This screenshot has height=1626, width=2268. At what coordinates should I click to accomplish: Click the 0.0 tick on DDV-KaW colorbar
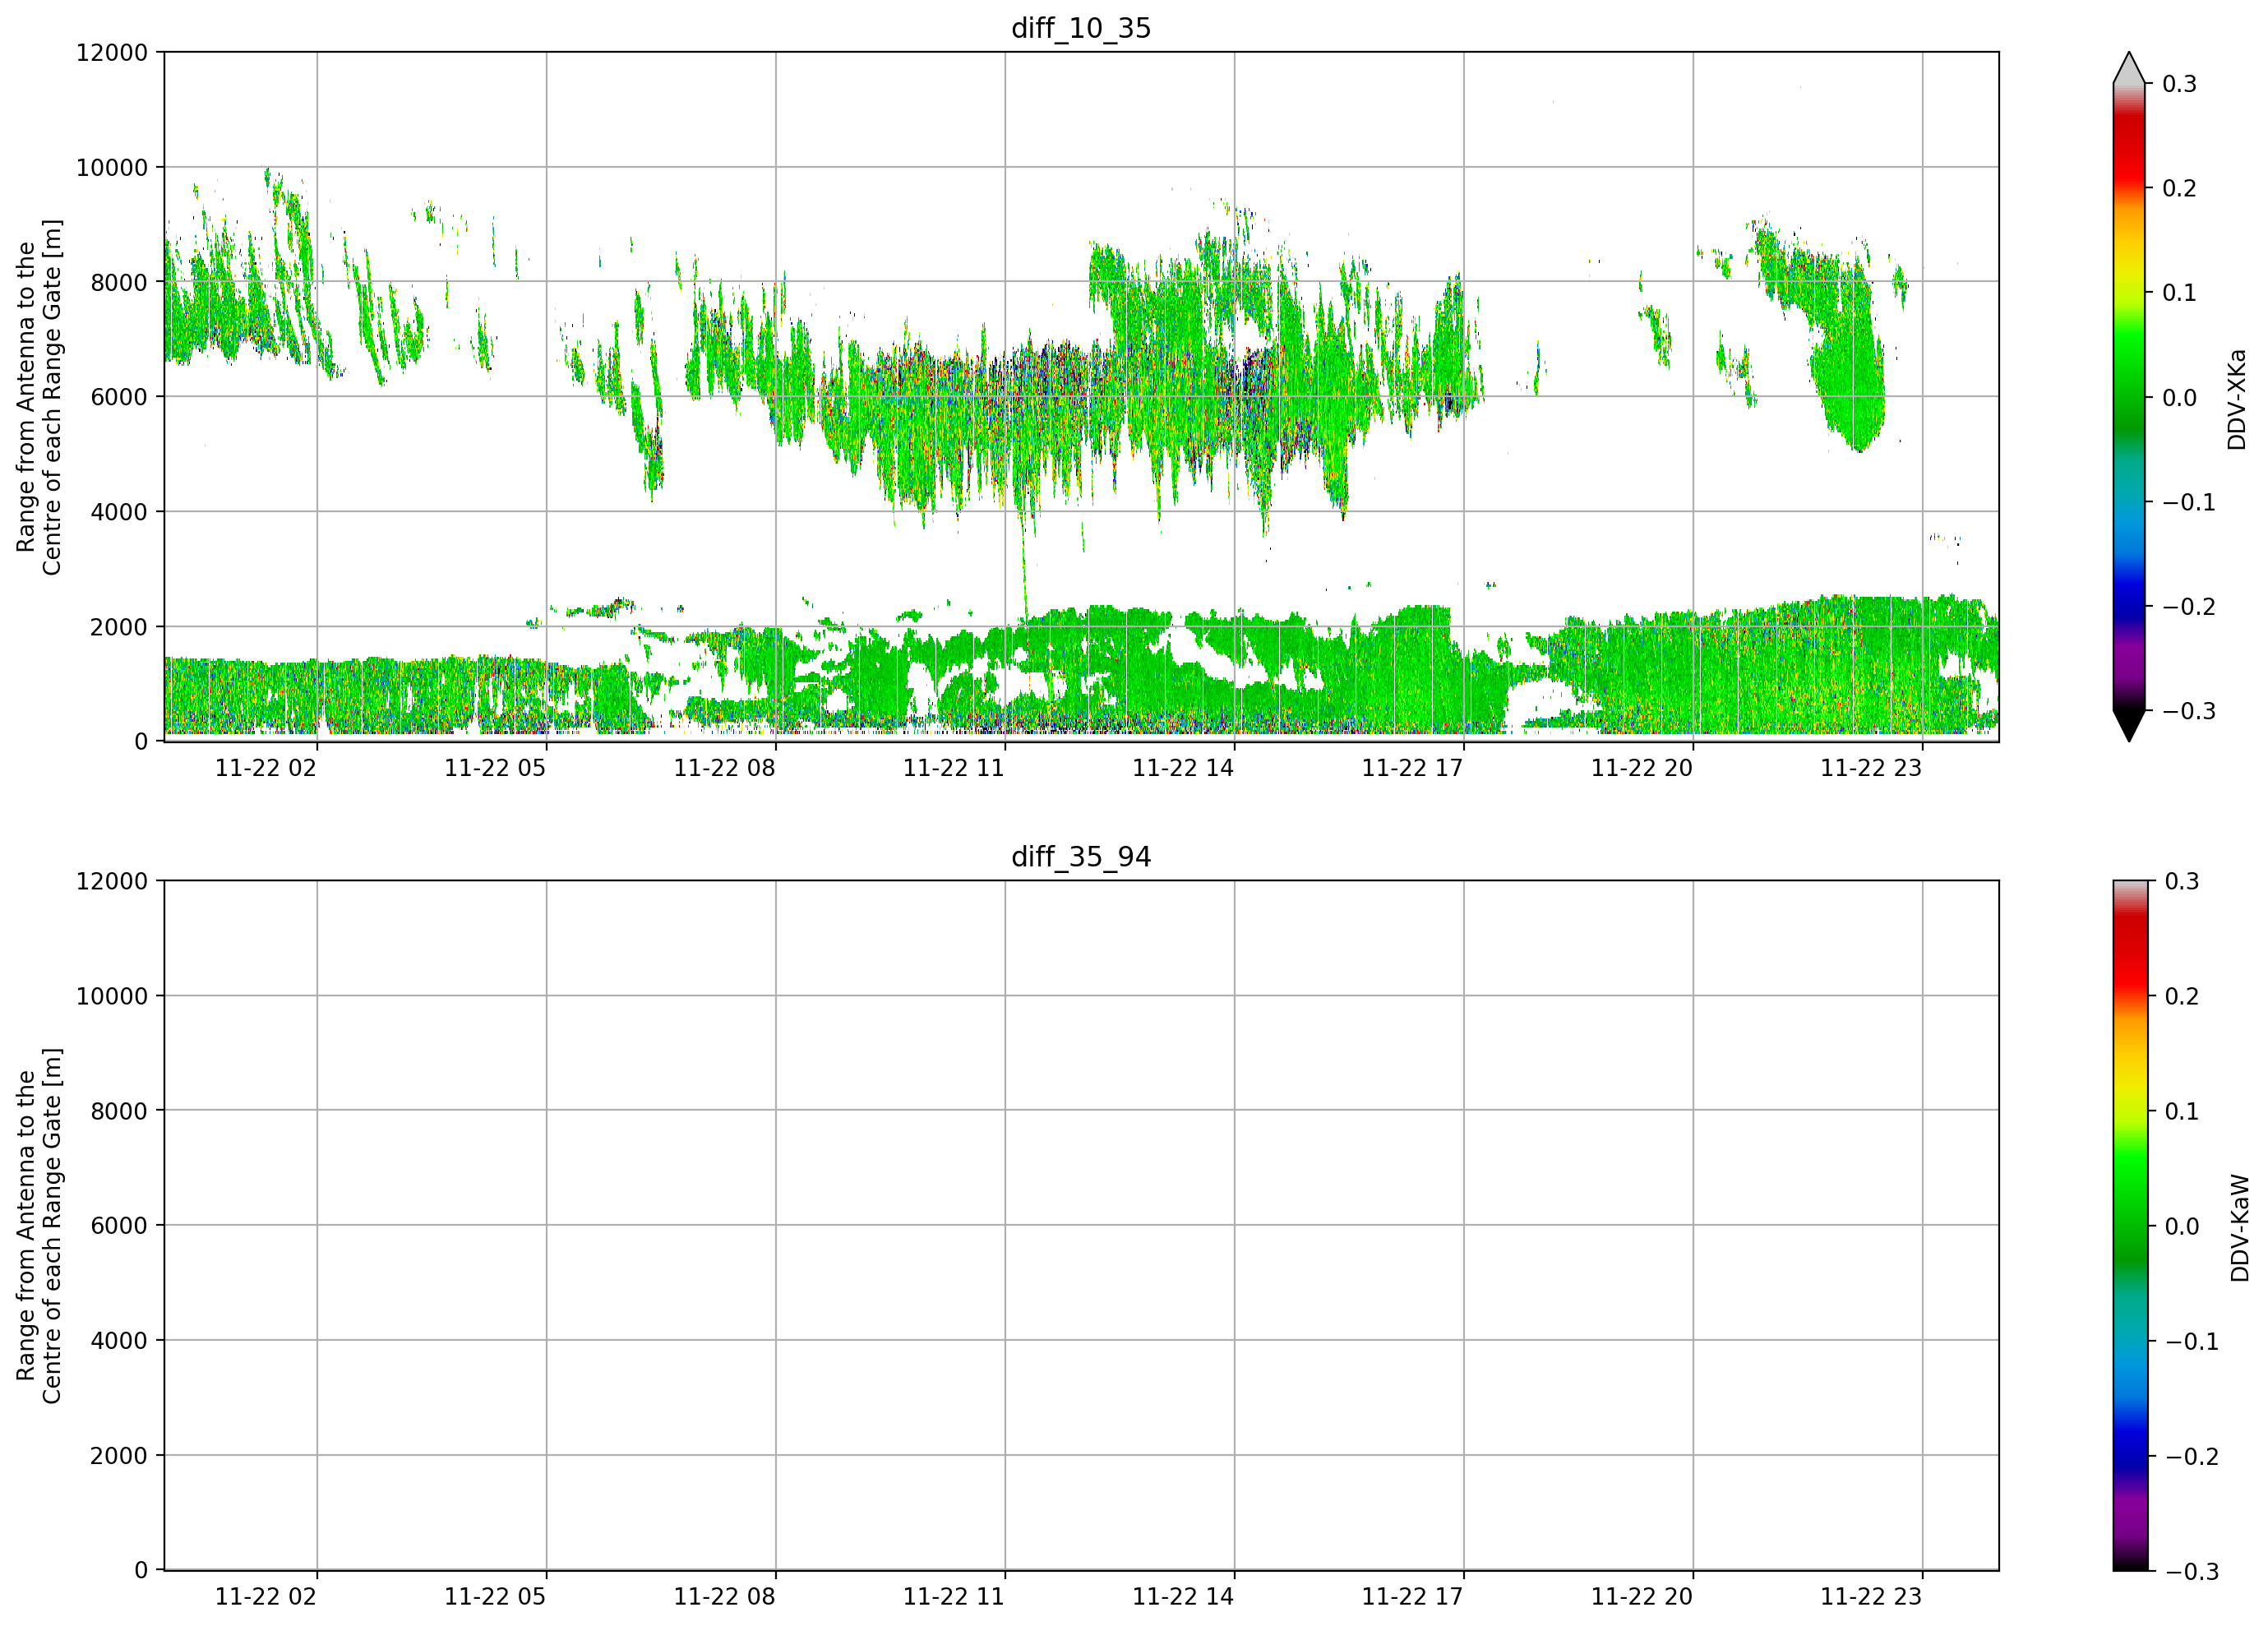(2181, 1227)
